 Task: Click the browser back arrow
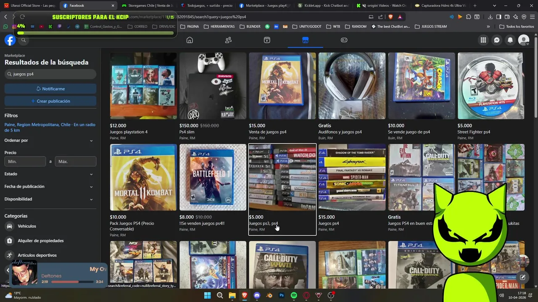point(5,17)
